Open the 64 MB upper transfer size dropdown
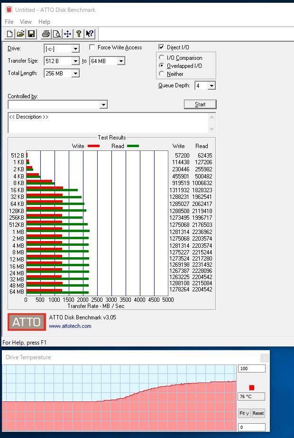Screen dimensions: 294x438 [x=120, y=61]
